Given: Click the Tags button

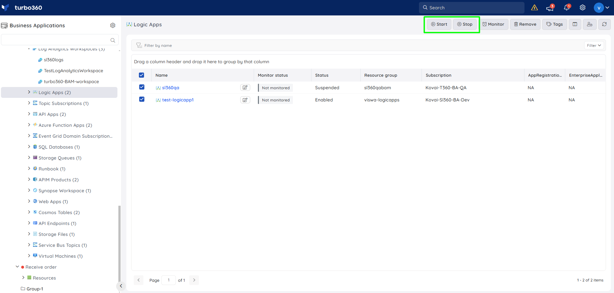Looking at the screenshot, I should point(555,24).
